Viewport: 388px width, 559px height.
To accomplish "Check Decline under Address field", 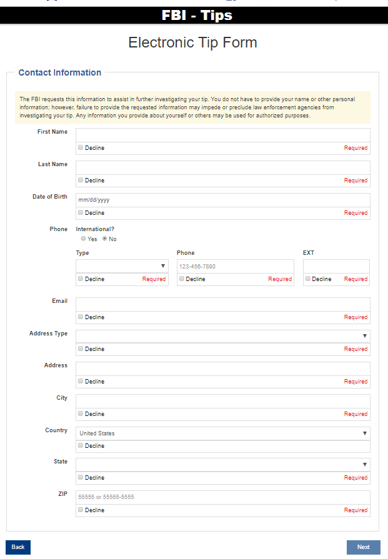I will click(81, 381).
